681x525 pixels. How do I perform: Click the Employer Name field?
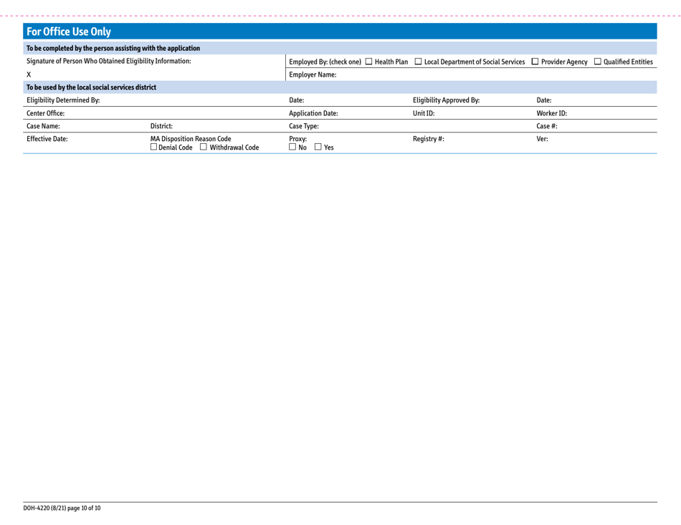394,76
